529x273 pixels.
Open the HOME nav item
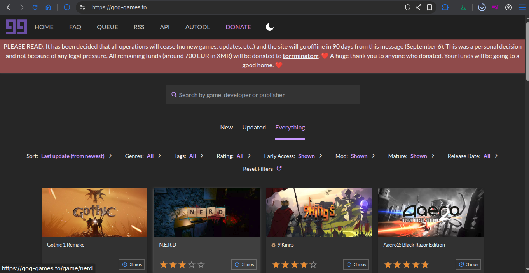coord(44,27)
